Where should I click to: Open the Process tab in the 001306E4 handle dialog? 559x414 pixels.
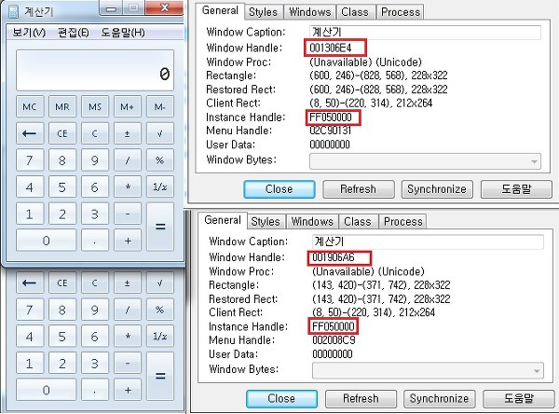[401, 12]
